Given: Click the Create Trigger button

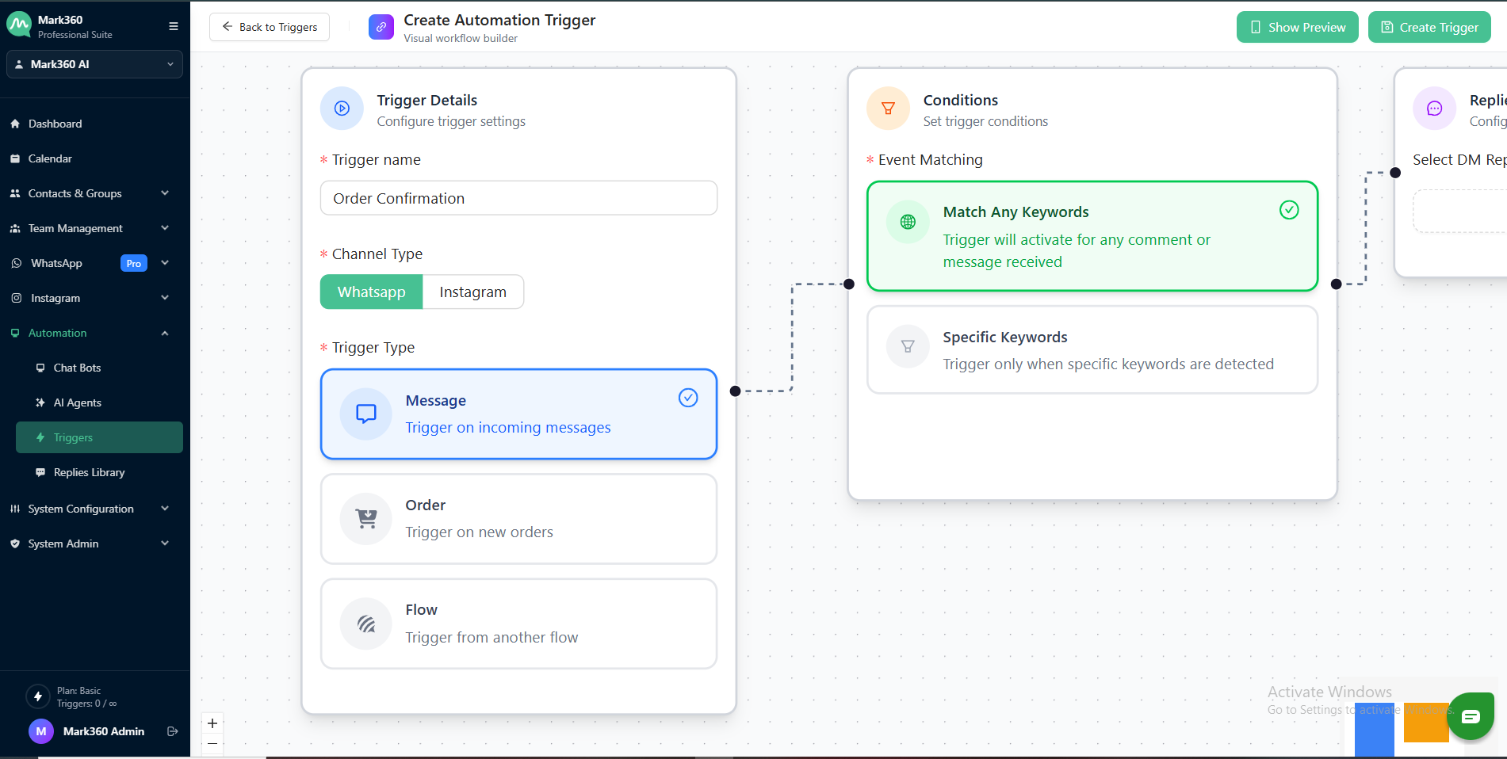Looking at the screenshot, I should click(x=1429, y=27).
